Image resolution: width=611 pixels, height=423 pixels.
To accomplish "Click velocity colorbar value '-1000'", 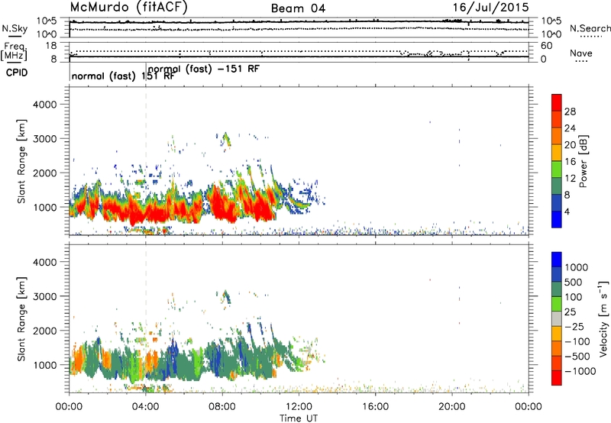I will (x=580, y=371).
